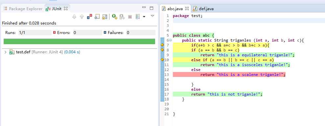The width and height of the screenshot is (325, 126).
Task: Click the coverage diamond marker on line 7
Action: [x=162, y=45]
